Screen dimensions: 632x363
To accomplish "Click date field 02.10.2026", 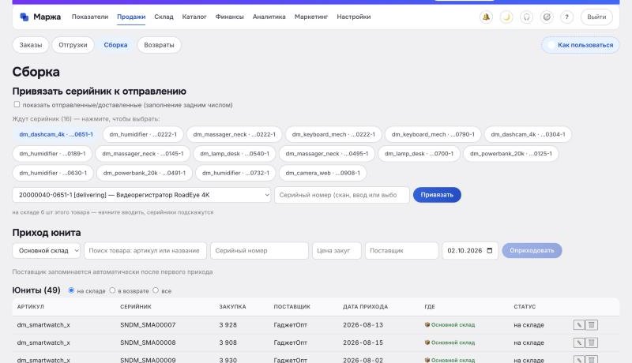I will click(470, 250).
